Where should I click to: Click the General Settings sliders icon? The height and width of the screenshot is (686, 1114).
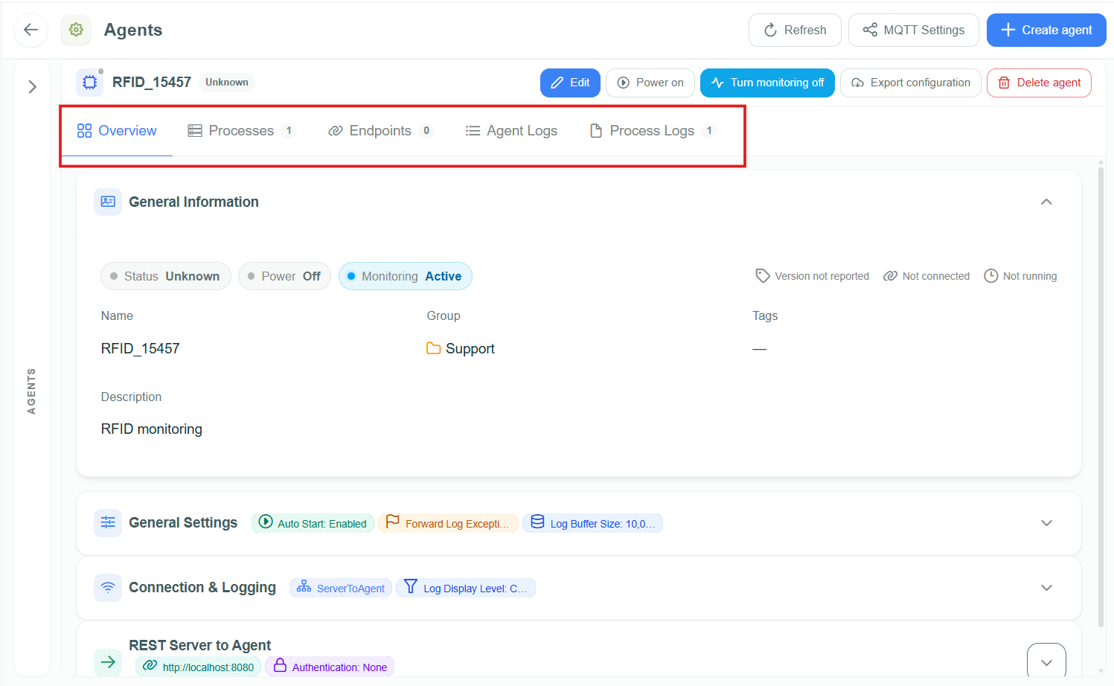click(x=108, y=523)
